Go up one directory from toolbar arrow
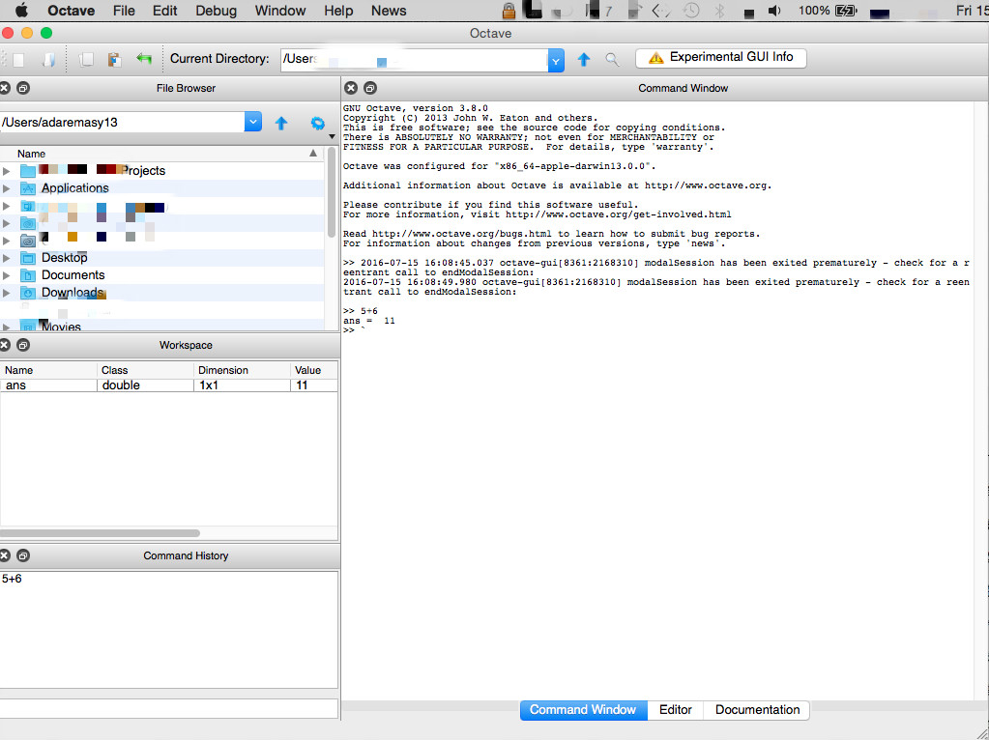The image size is (989, 740). tap(583, 59)
